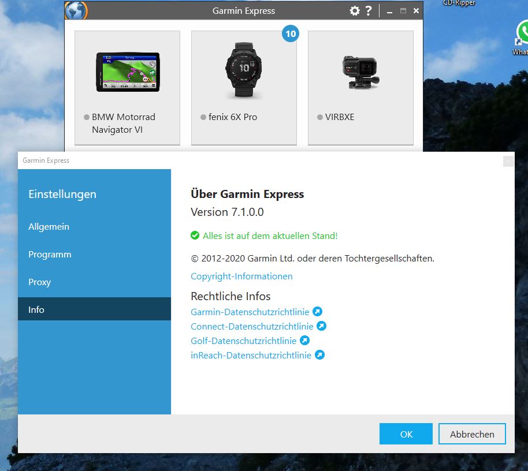
Task: Close the Garmin Express main window
Action: (416, 11)
